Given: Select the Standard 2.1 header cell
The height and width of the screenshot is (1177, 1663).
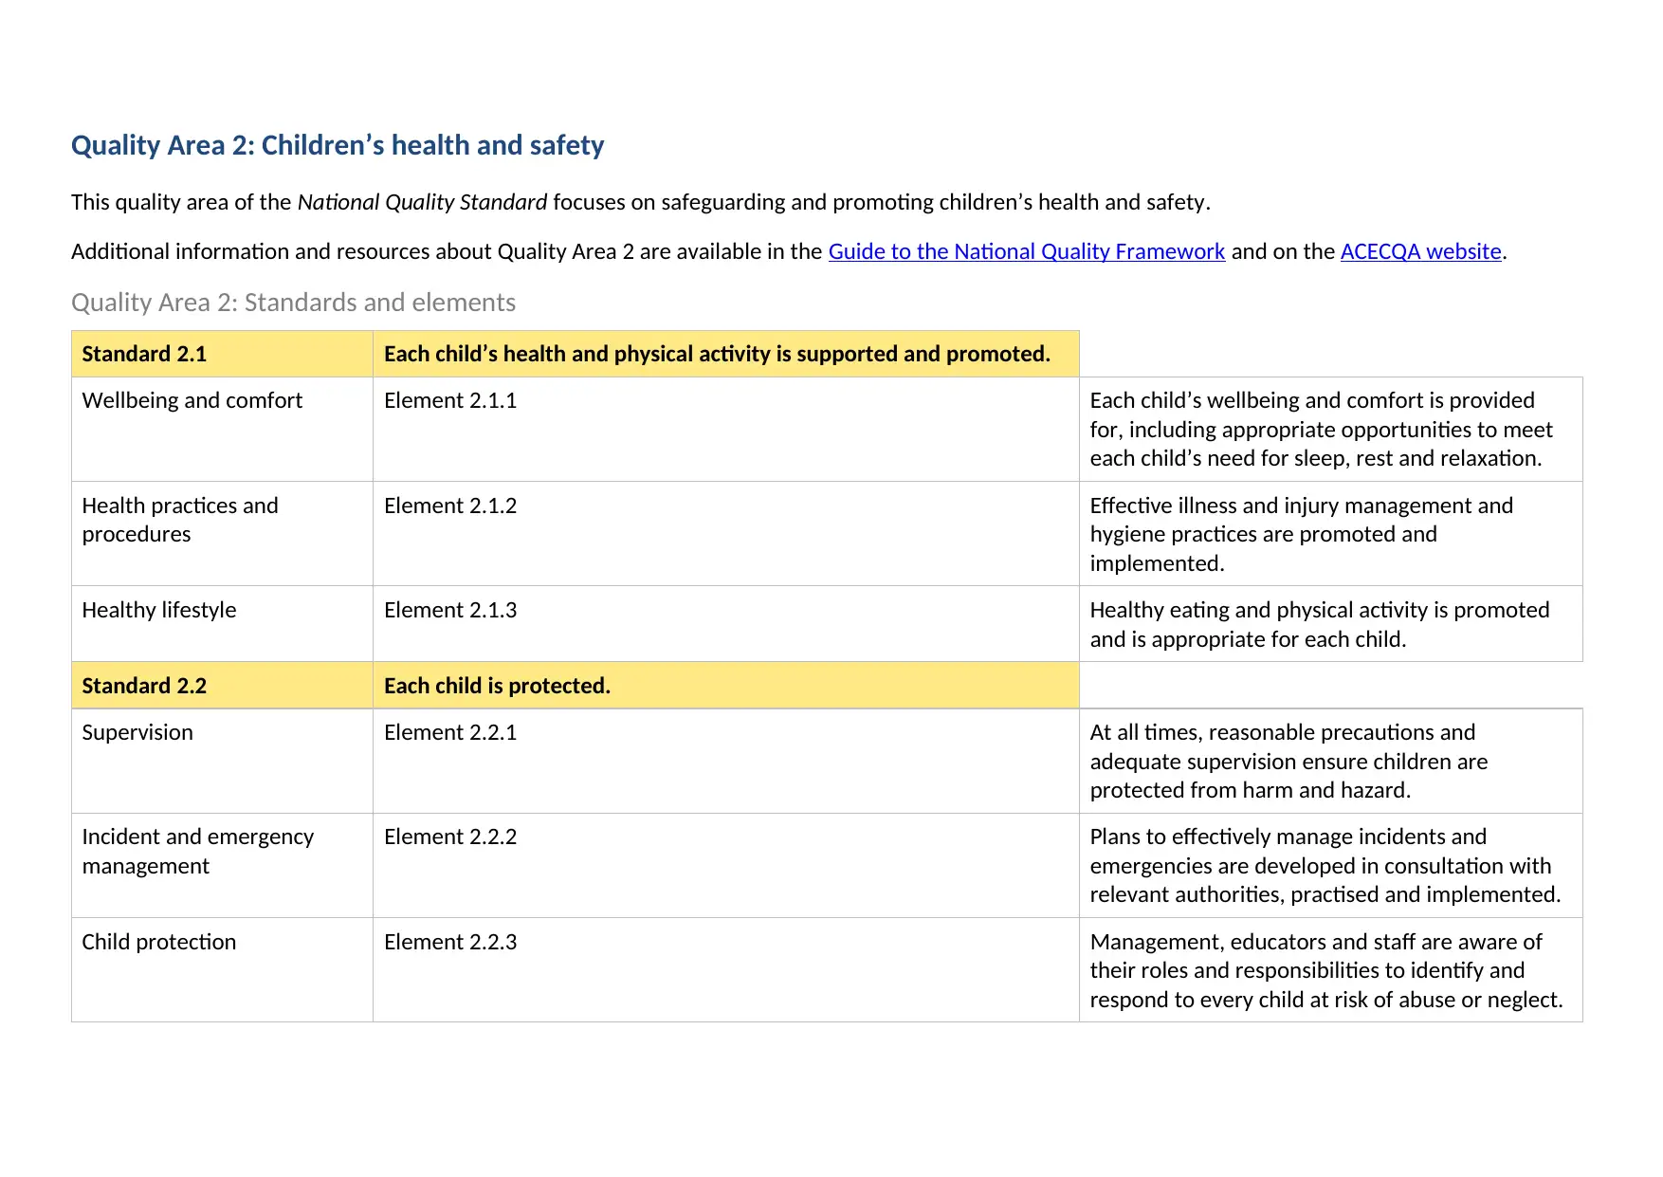Looking at the screenshot, I should [222, 354].
